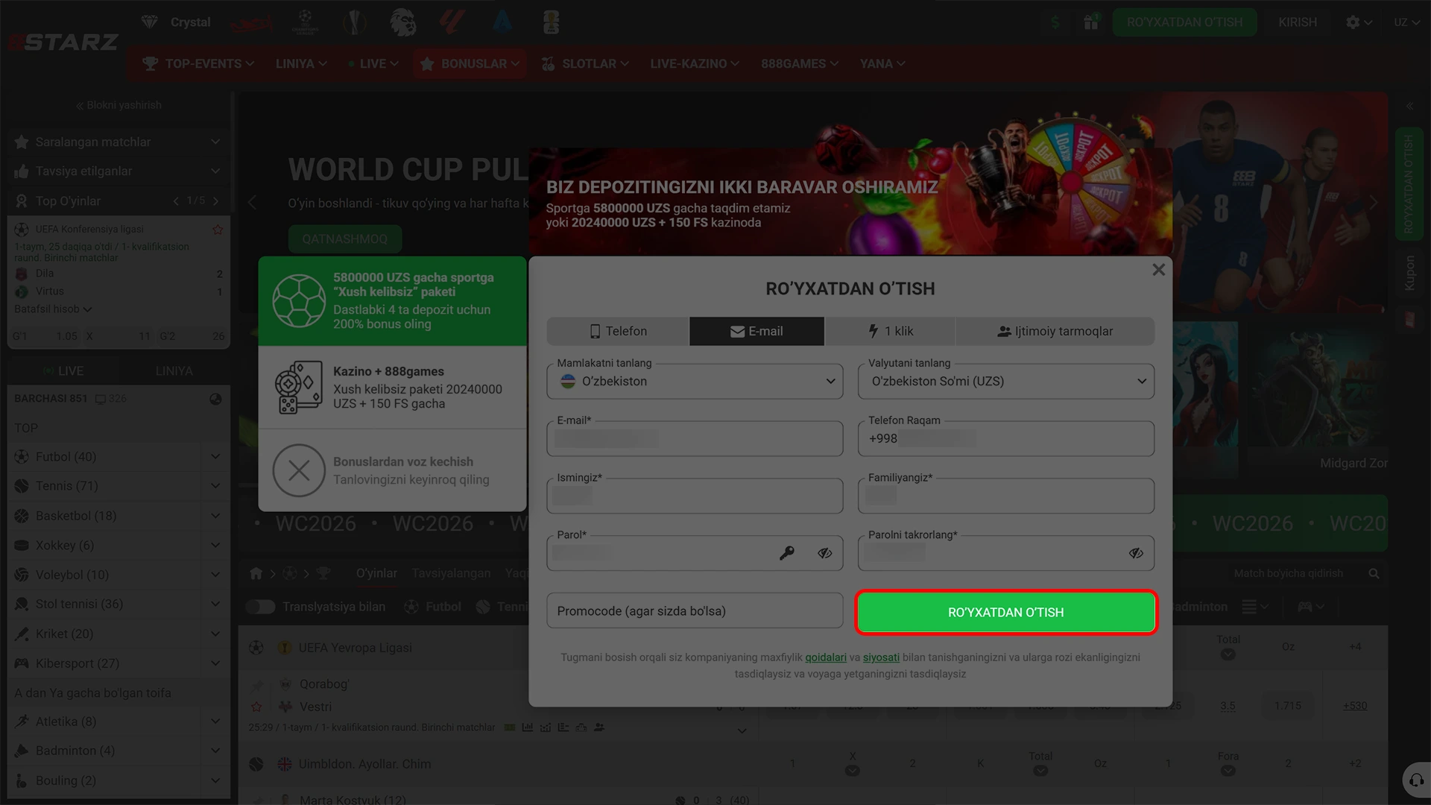1431x805 pixels.
Task: Expand the Tennis (71) sport category
Action: (x=215, y=486)
